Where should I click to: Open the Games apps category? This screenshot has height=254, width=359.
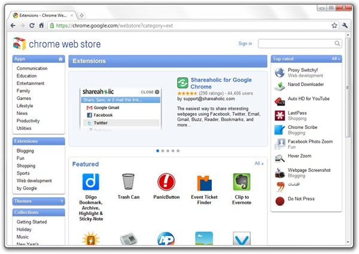click(x=24, y=98)
